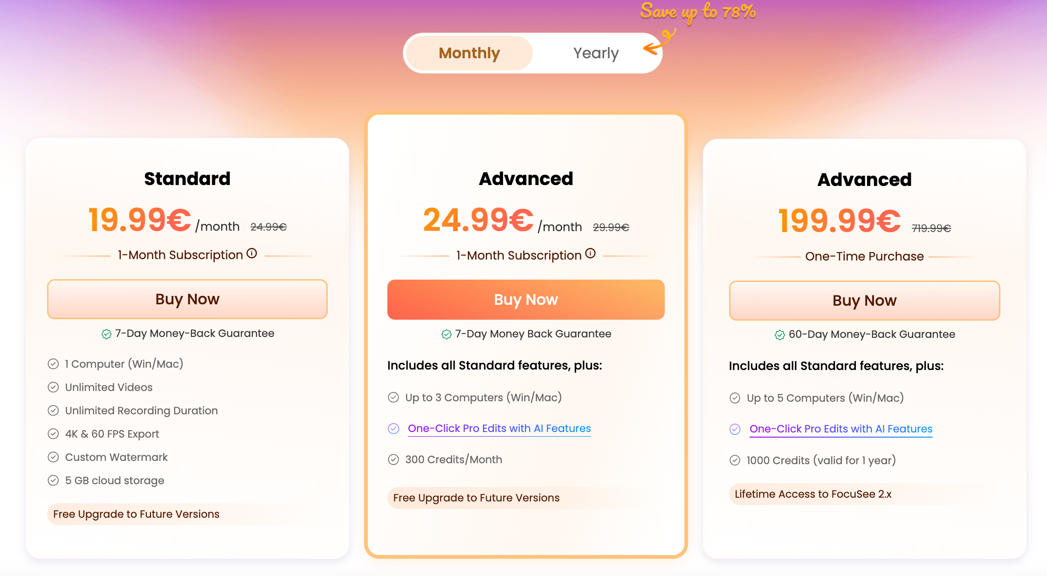This screenshot has width=1047, height=576.
Task: Click Free Upgrade to Future Versions in Advanced card
Action: tap(476, 498)
